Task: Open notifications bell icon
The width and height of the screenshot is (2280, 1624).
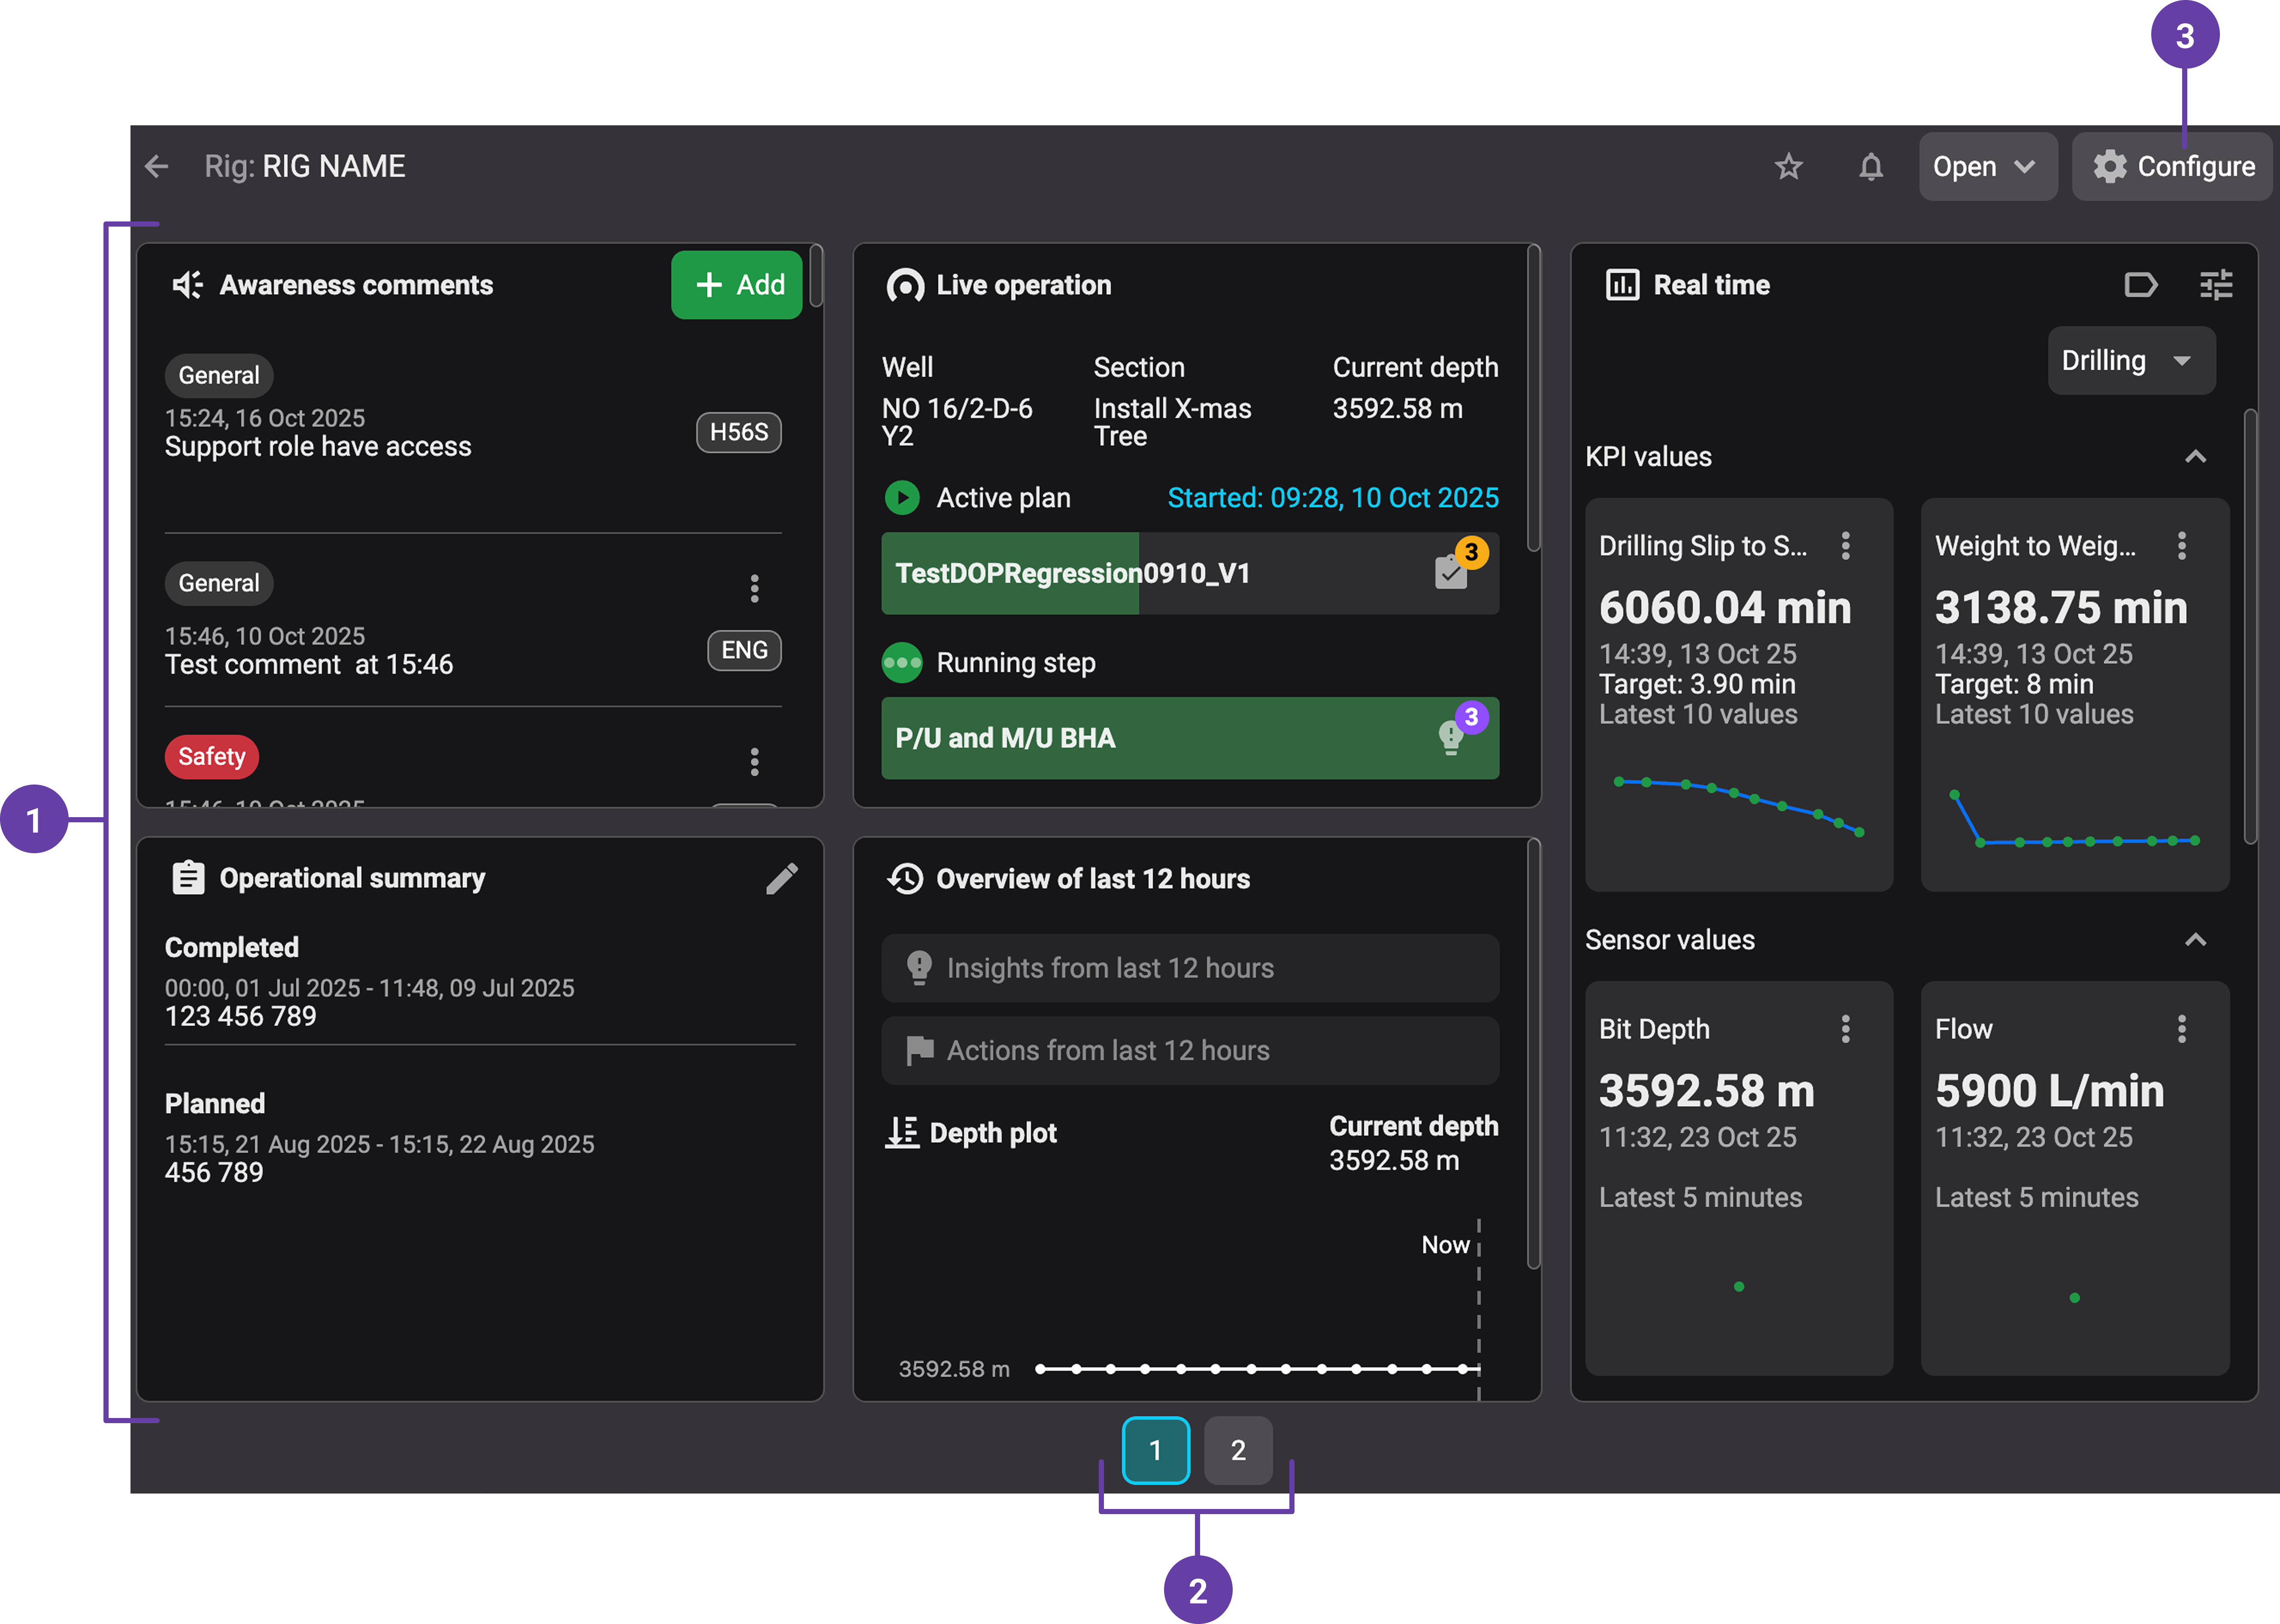Action: pyautogui.click(x=1870, y=166)
